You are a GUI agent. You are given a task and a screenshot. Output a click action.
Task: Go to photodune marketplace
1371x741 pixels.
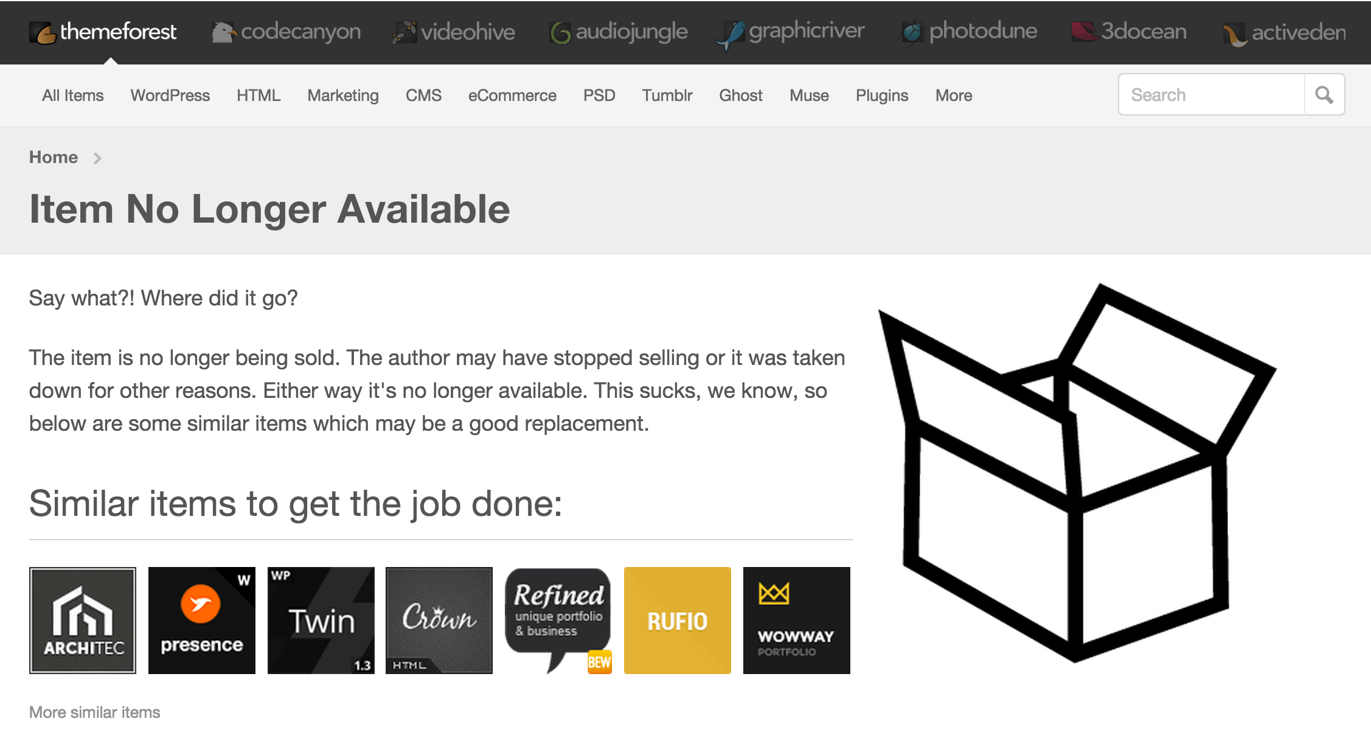pos(968,32)
